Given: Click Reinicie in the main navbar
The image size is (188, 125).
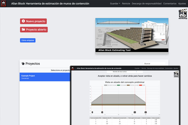Looking at the screenshot, I should click(126, 3).
